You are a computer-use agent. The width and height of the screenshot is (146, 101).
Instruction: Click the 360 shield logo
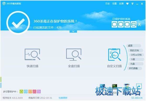(4, 4)
